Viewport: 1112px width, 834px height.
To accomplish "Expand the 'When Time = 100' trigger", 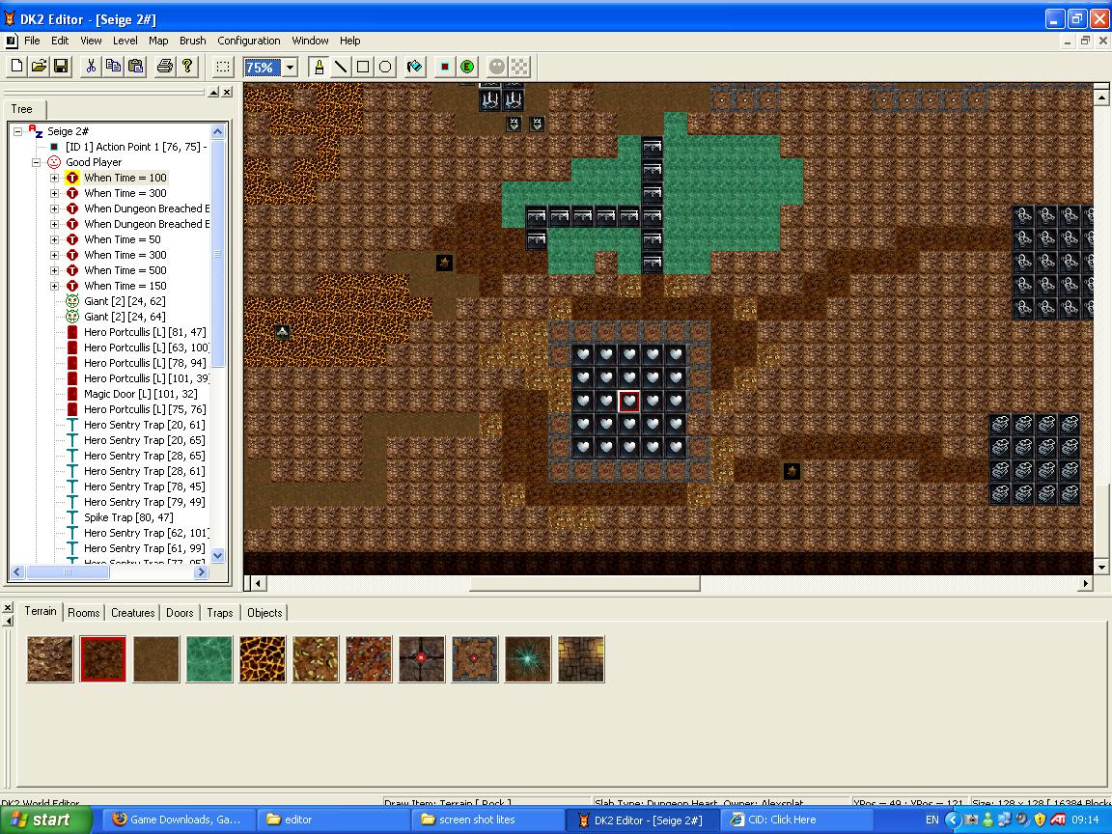I will pyautogui.click(x=55, y=178).
